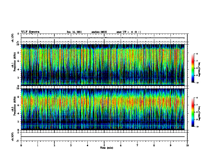Click the '-5' tick of the ch.1(V) axis
Screen dimensions: 211x163
(x=18, y=42)
